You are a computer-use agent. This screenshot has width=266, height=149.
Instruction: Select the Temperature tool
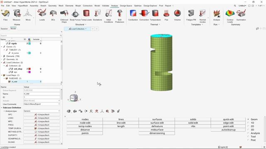point(155,15)
